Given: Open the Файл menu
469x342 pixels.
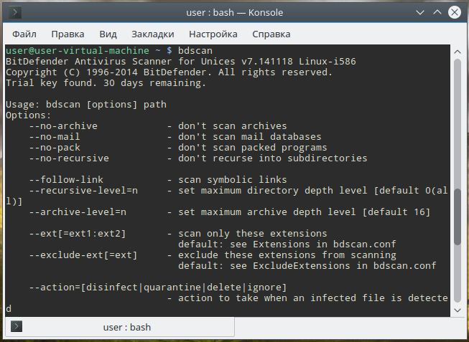Looking at the screenshot, I should (24, 34).
